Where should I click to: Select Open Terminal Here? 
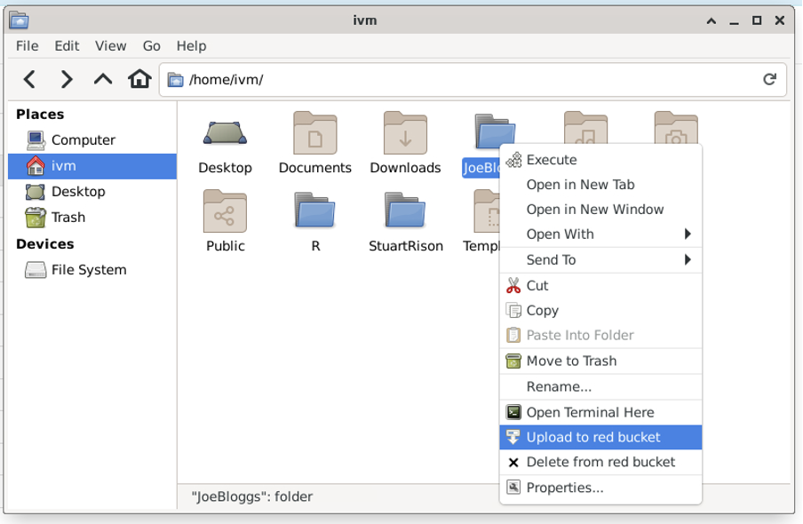pos(590,412)
